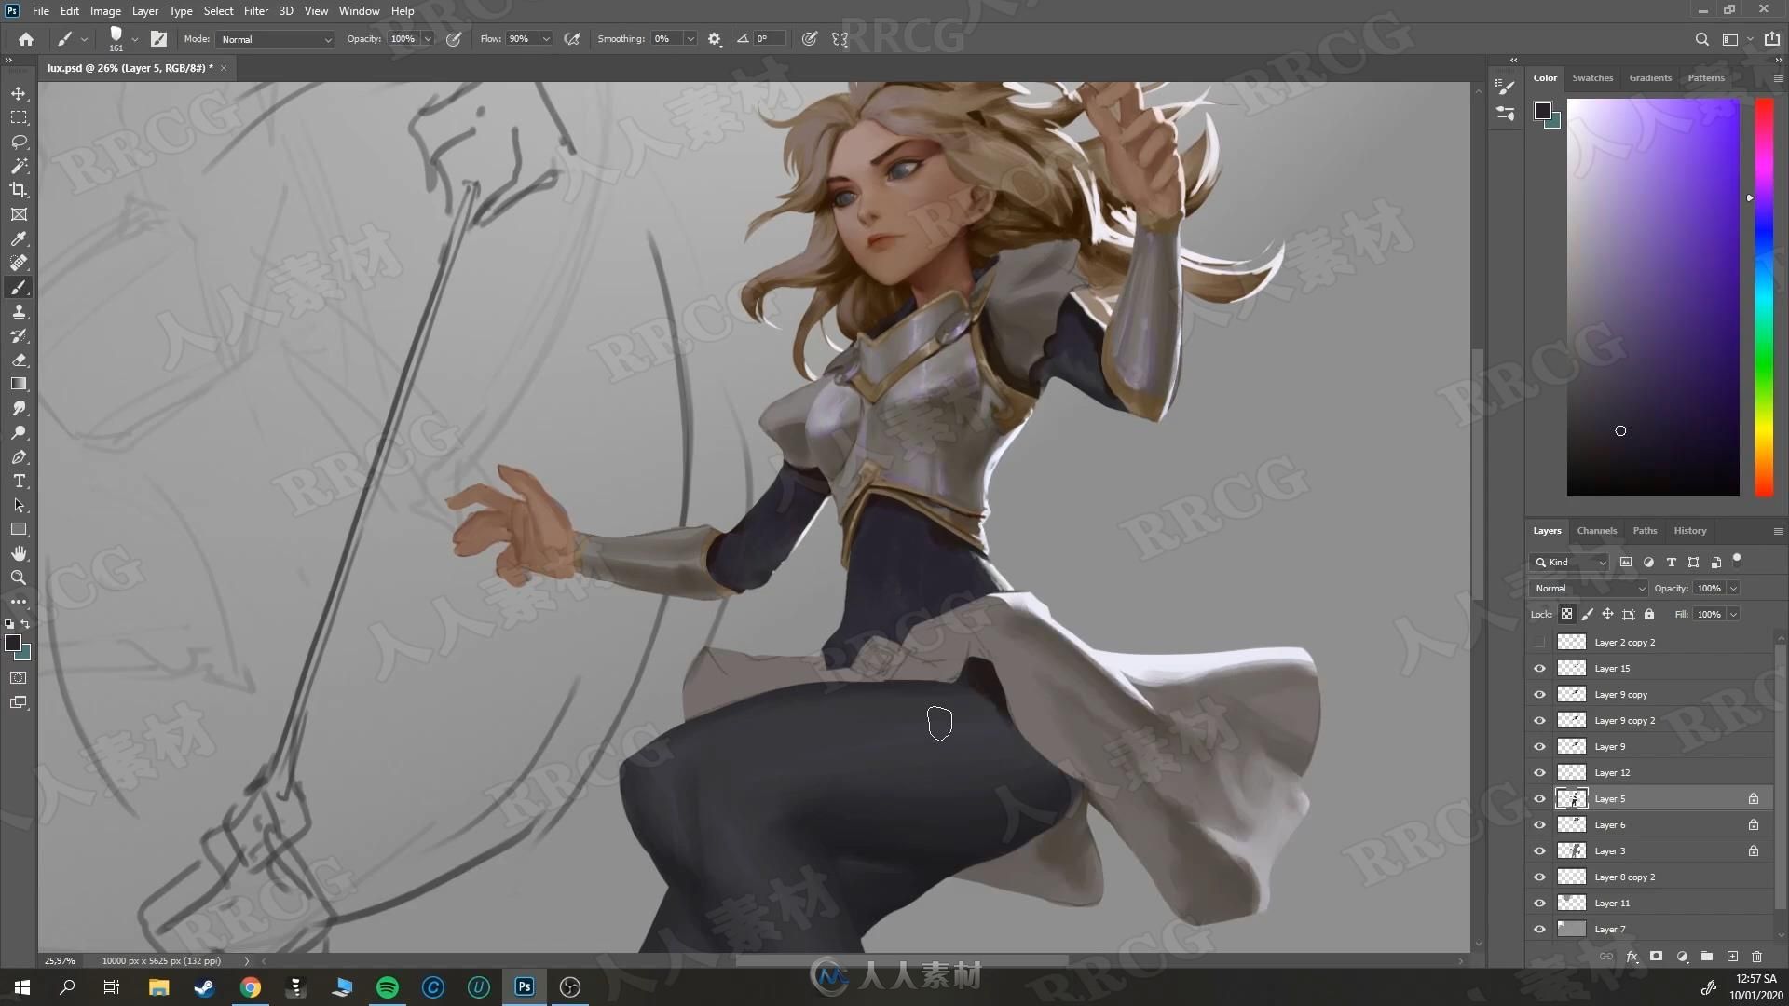Open the layer Opacity dropdown
The width and height of the screenshot is (1789, 1006).
click(x=1733, y=588)
